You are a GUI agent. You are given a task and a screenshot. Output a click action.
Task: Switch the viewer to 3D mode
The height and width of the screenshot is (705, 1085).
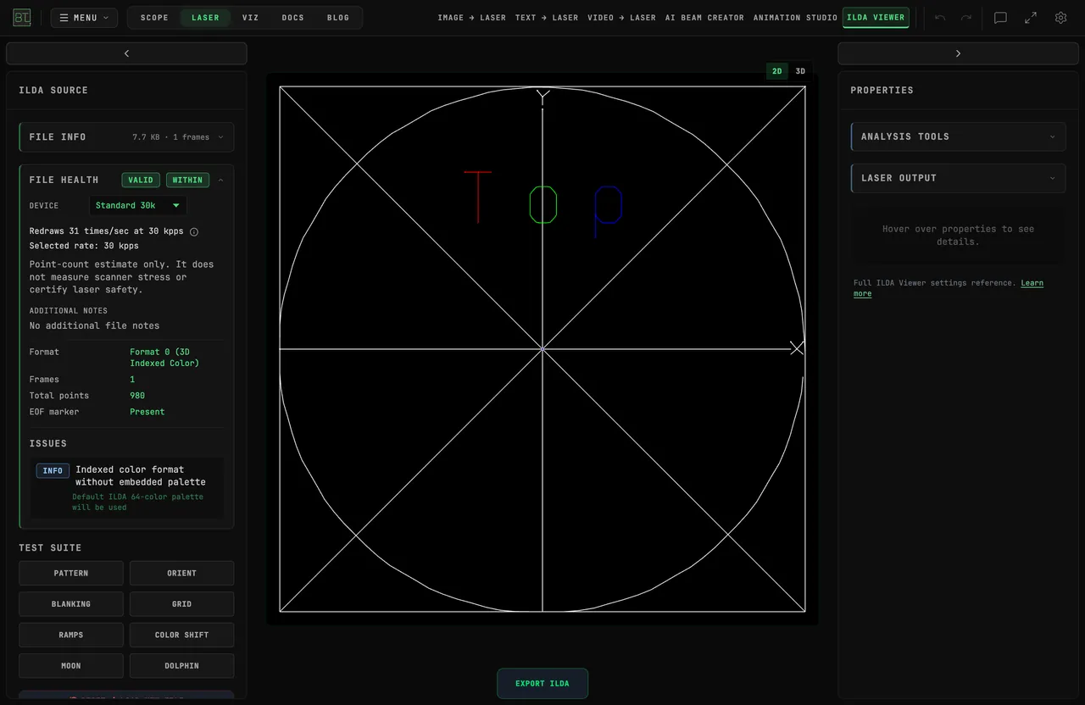[800, 71]
